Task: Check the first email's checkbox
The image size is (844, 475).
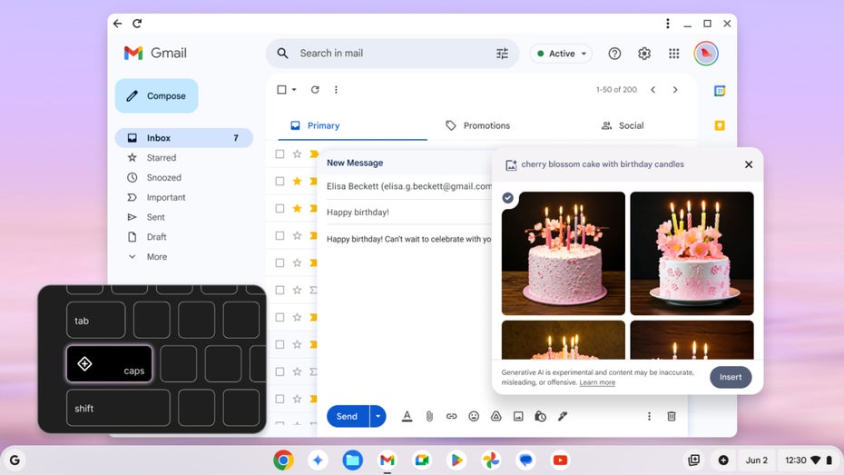Action: coord(280,154)
